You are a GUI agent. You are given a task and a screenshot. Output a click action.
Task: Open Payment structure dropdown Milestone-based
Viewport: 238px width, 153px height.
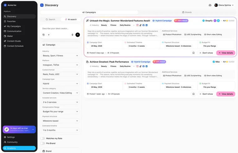click(60, 121)
